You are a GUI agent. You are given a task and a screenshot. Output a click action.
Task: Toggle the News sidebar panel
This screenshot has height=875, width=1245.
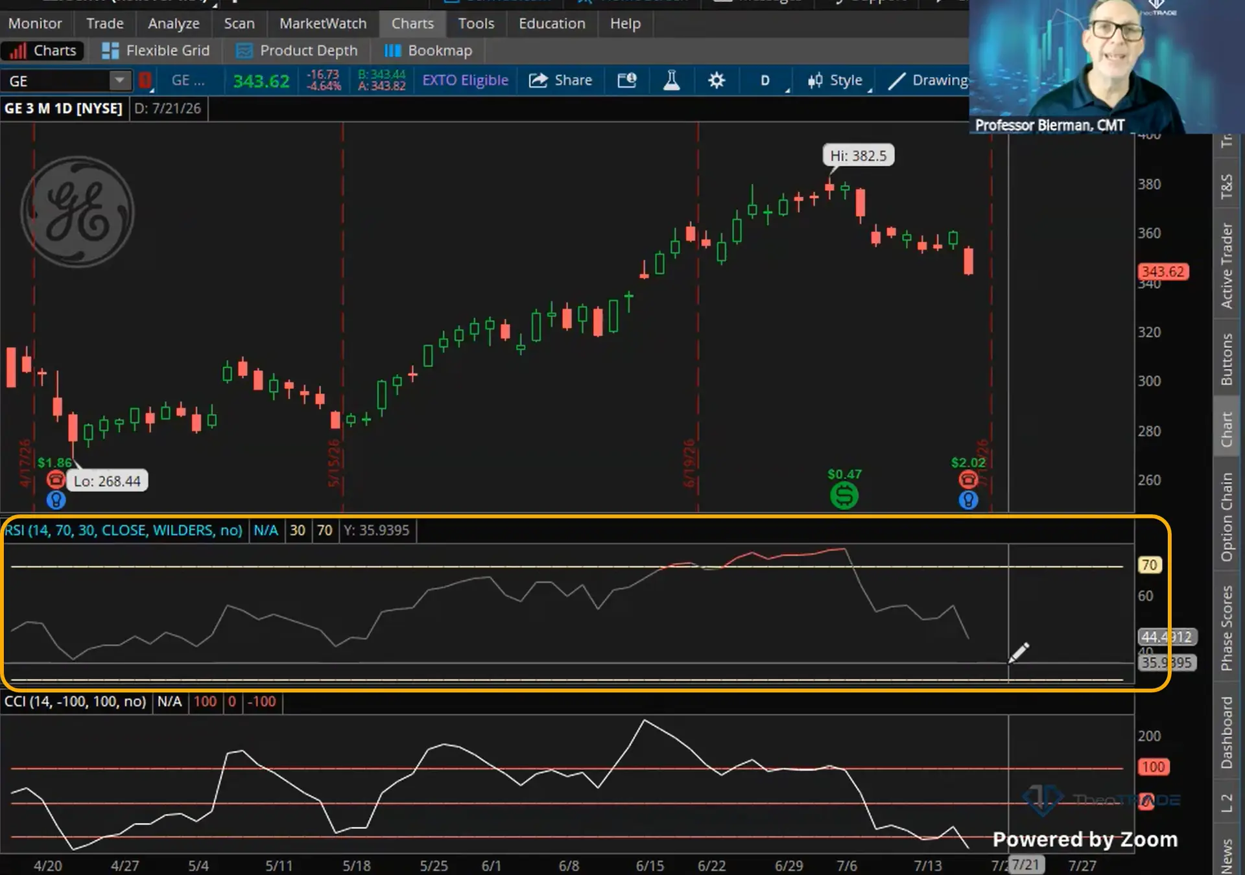tap(1227, 856)
